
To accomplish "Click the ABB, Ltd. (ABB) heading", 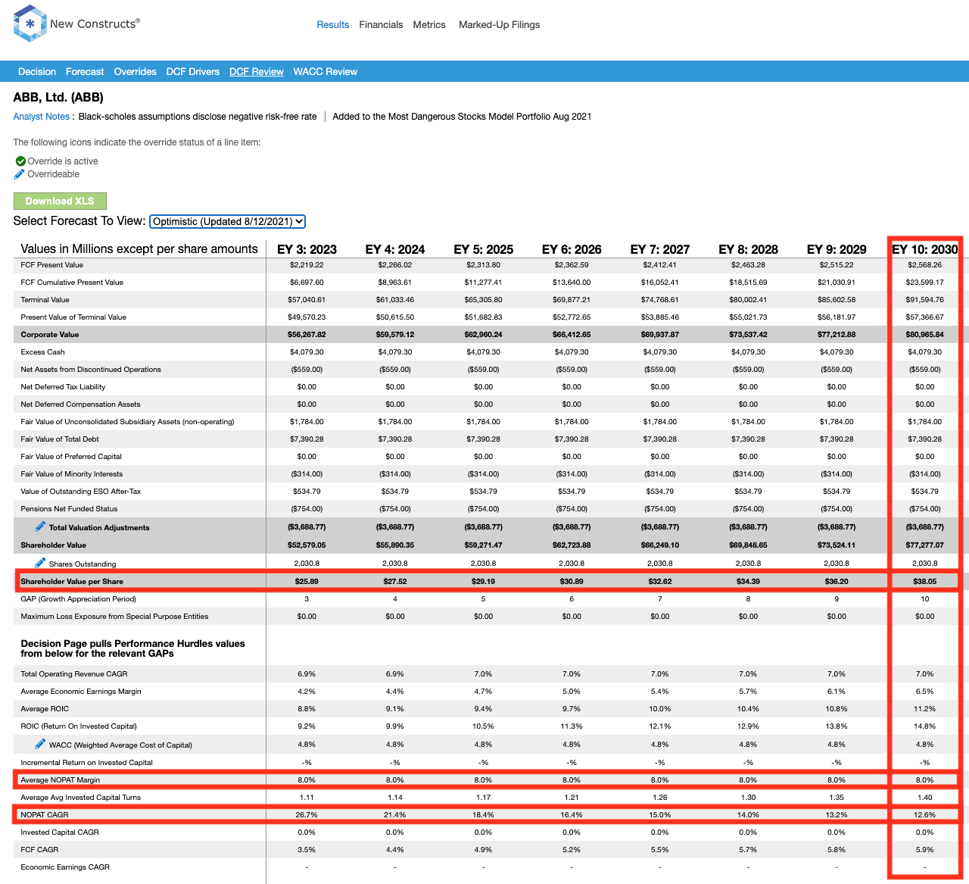I will click(58, 97).
